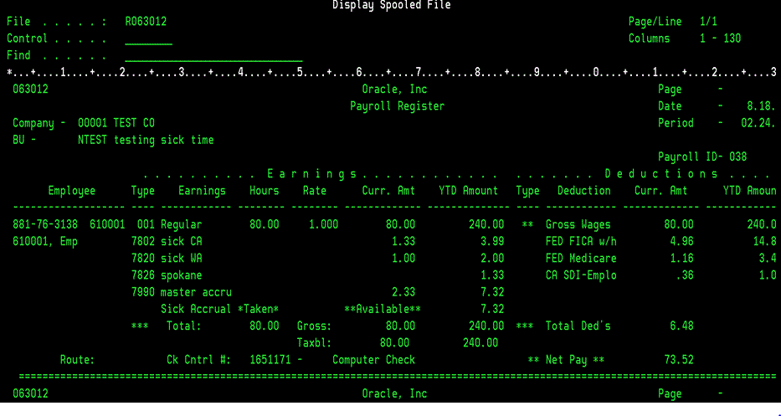Click the Payroll Register heading
The height and width of the screenshot is (416, 781).
[397, 106]
